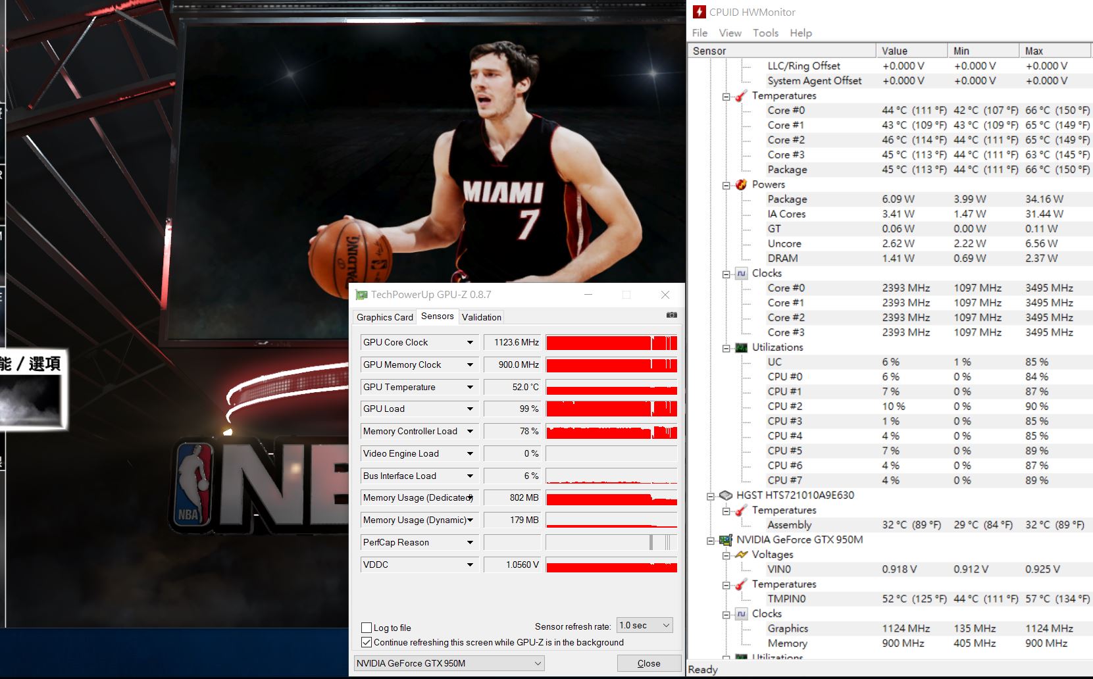The image size is (1093, 679).
Task: Open the HWMonitor View menu
Action: click(x=730, y=33)
